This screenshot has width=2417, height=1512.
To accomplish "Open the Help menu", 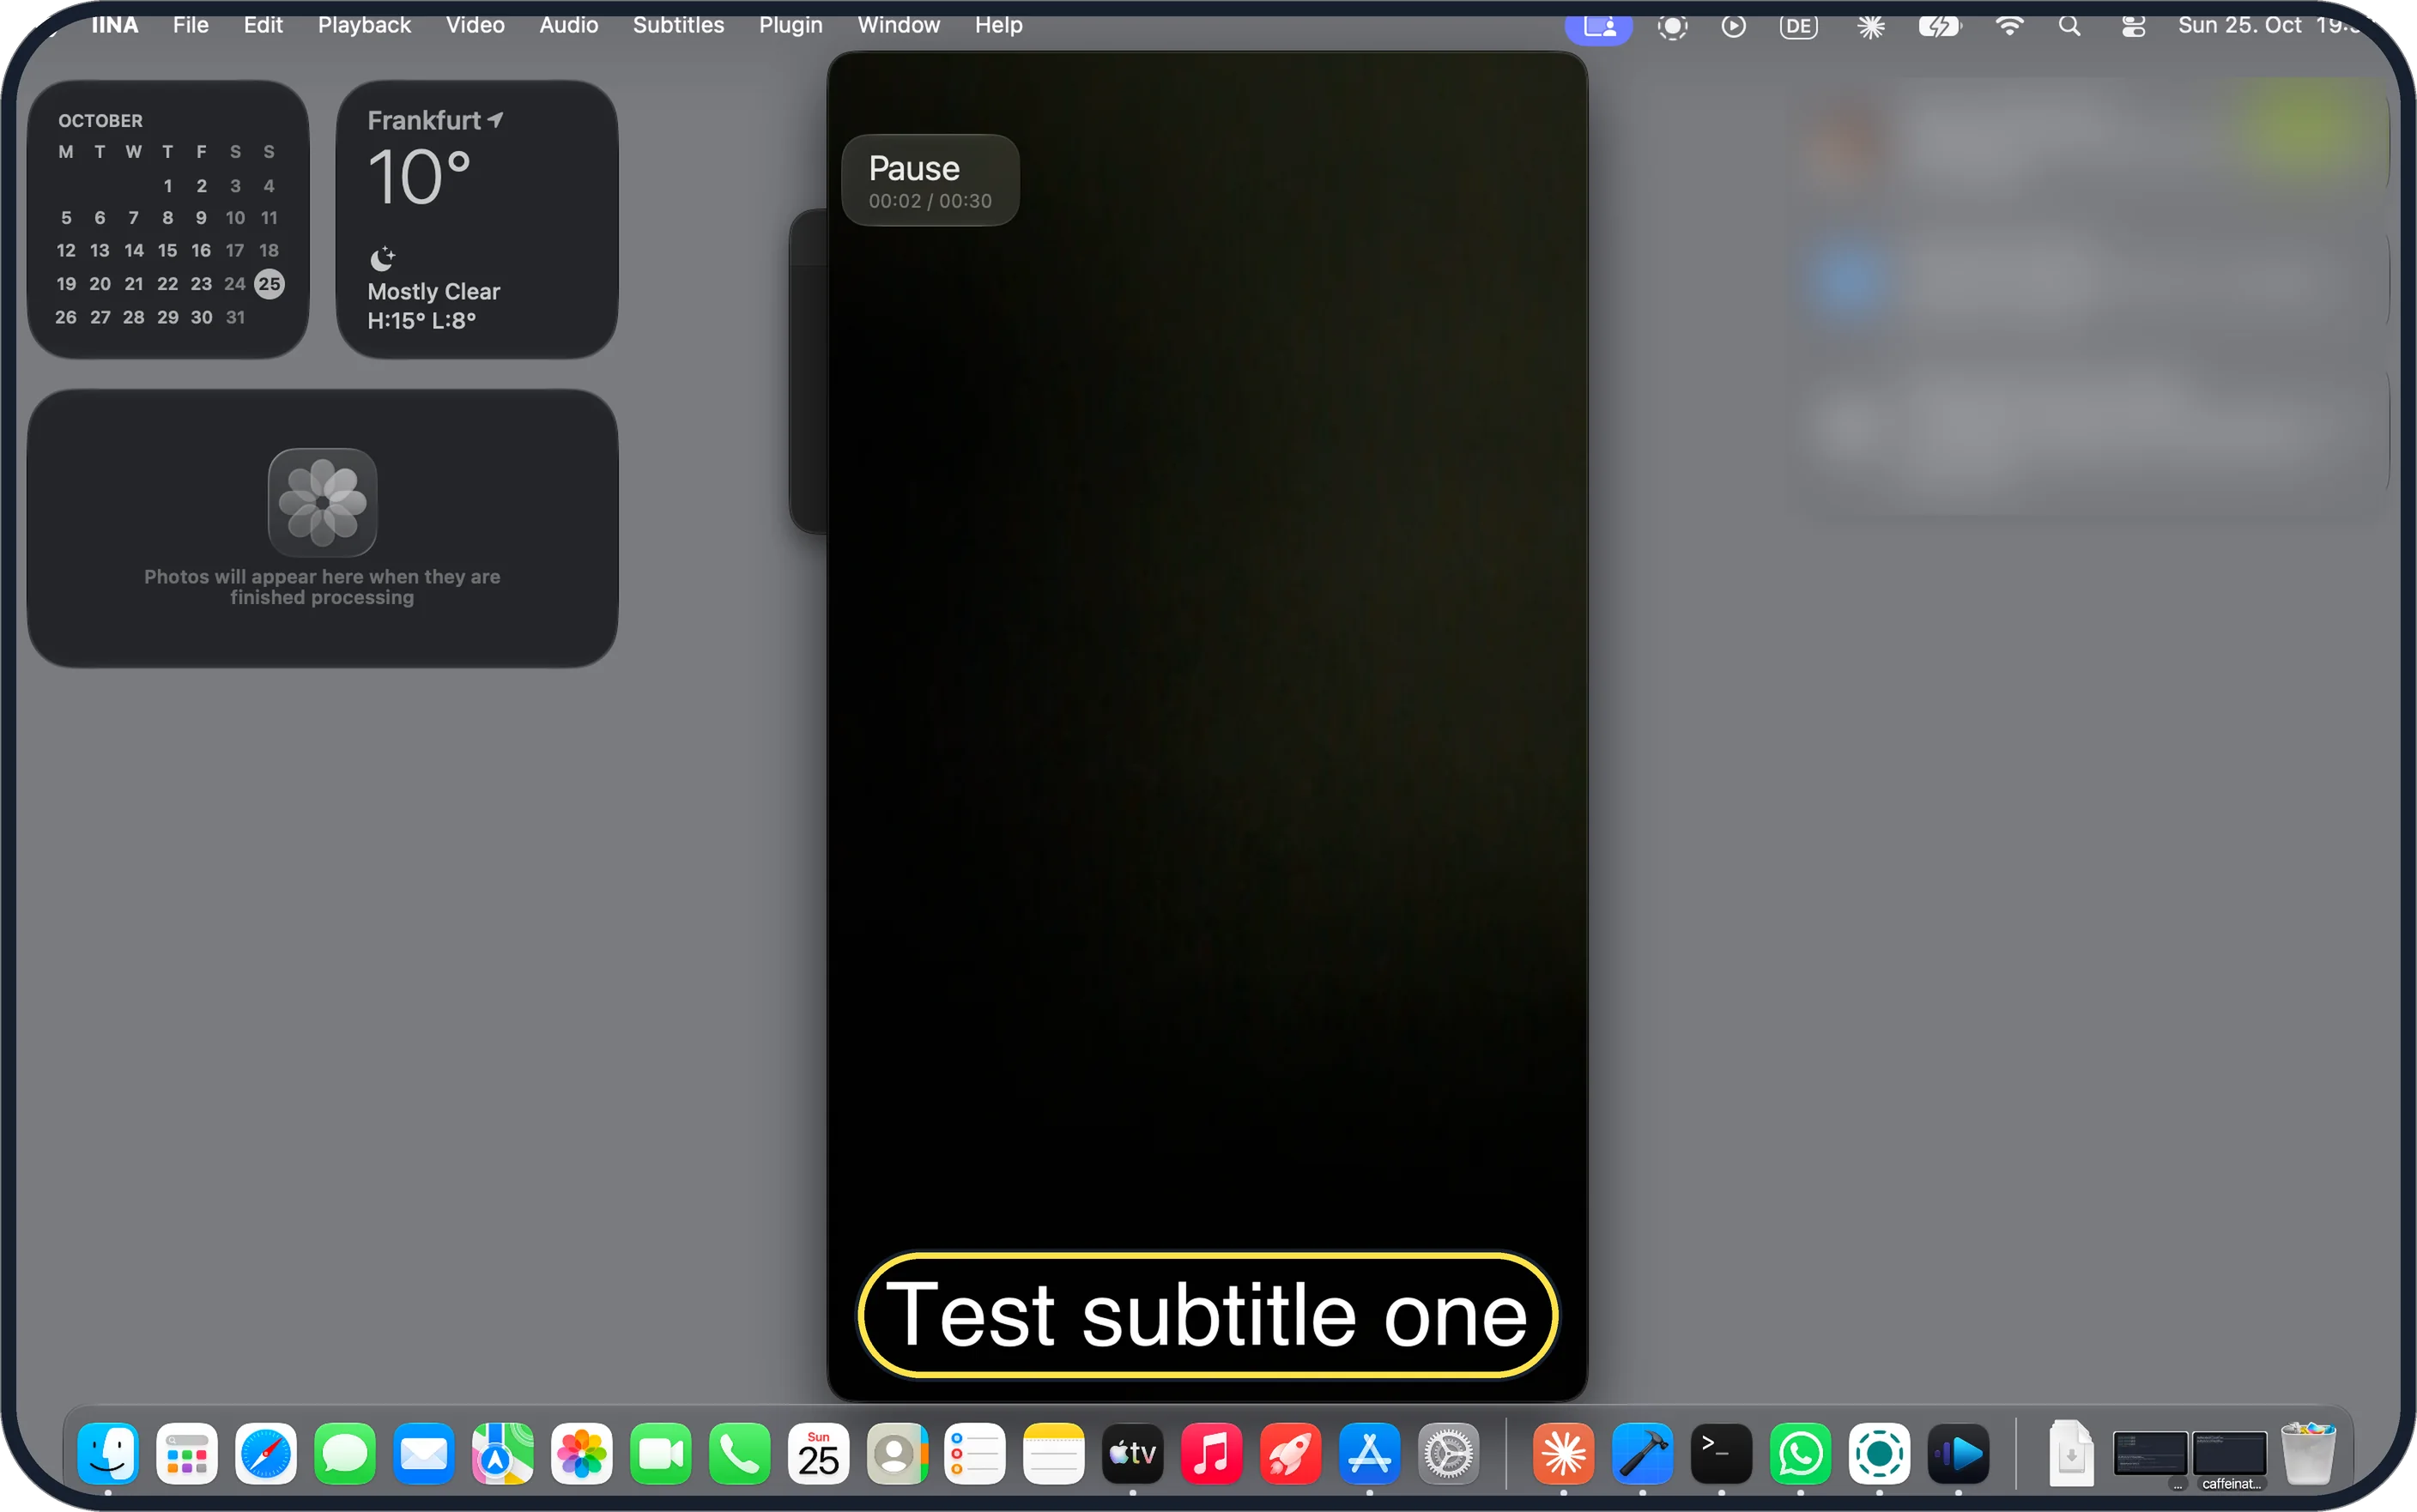I will coord(998,25).
